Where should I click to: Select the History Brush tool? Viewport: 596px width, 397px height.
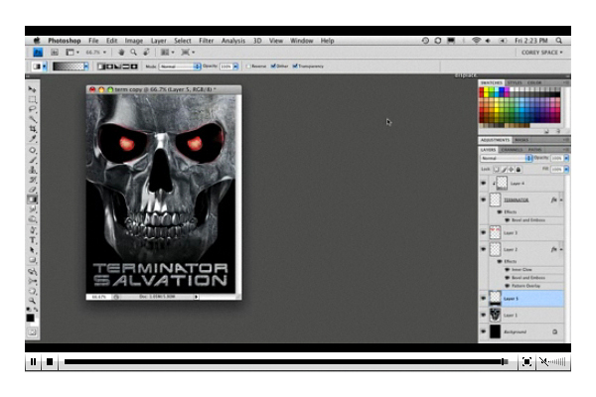pyautogui.click(x=33, y=180)
